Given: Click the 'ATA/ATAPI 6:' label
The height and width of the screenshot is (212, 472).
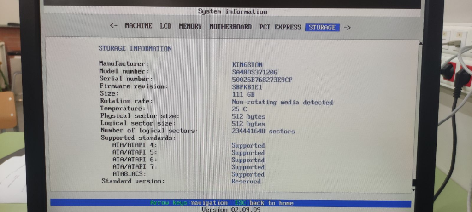Looking at the screenshot, I should [x=135, y=159].
